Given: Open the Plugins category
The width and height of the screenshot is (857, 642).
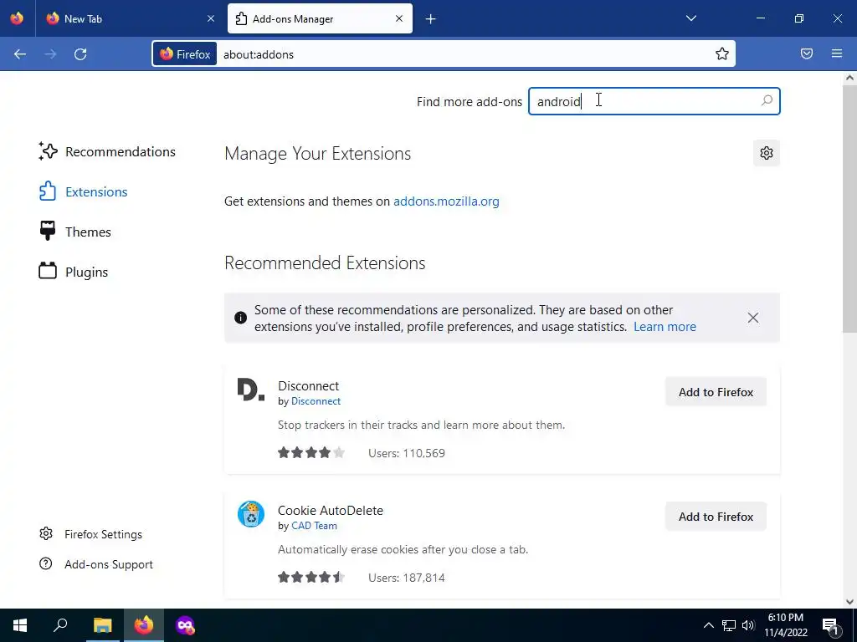Looking at the screenshot, I should pos(74,272).
